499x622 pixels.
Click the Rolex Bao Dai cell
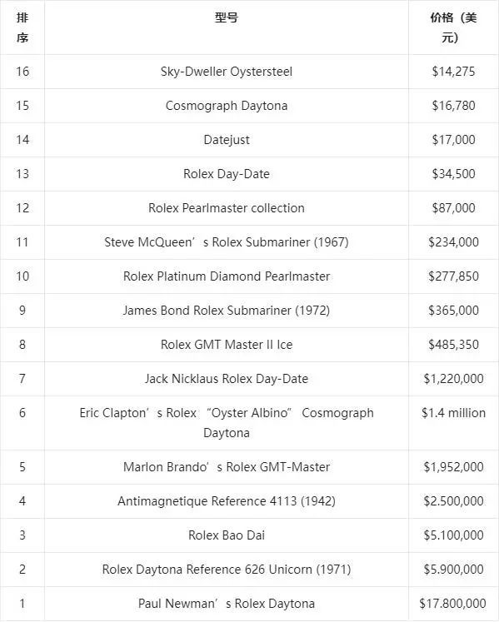(227, 535)
